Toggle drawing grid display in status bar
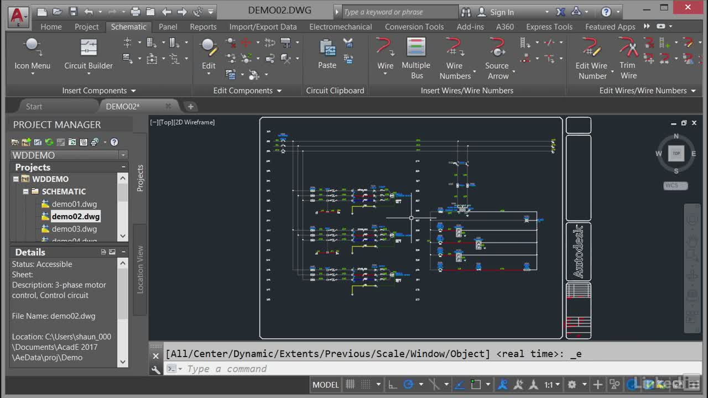This screenshot has width=708, height=398. [350, 385]
